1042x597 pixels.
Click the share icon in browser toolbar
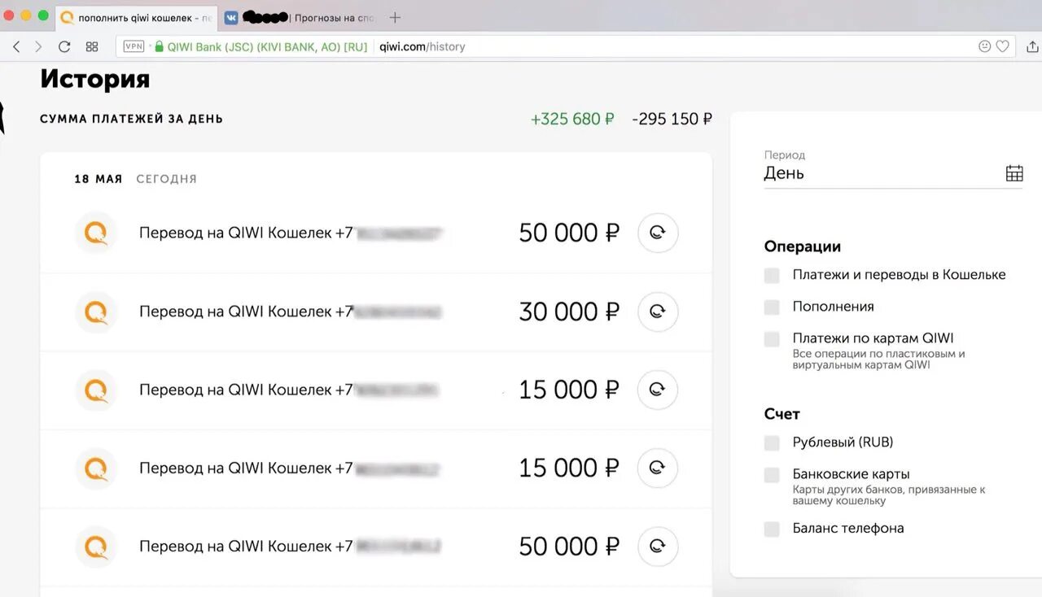1034,46
